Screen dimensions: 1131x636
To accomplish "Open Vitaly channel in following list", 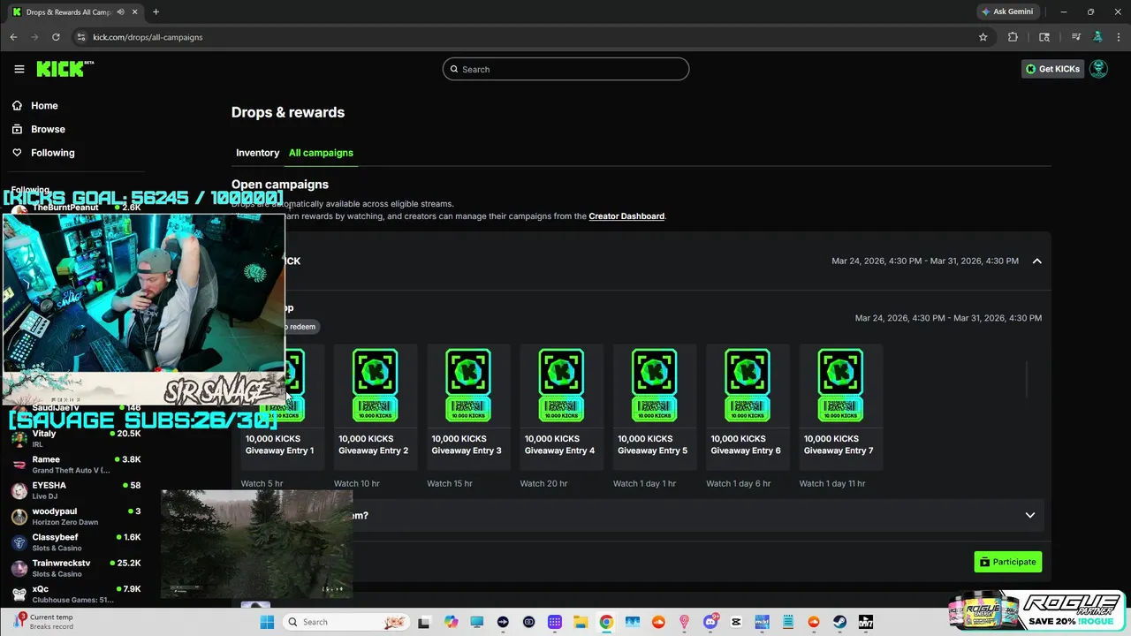I will [76, 438].
